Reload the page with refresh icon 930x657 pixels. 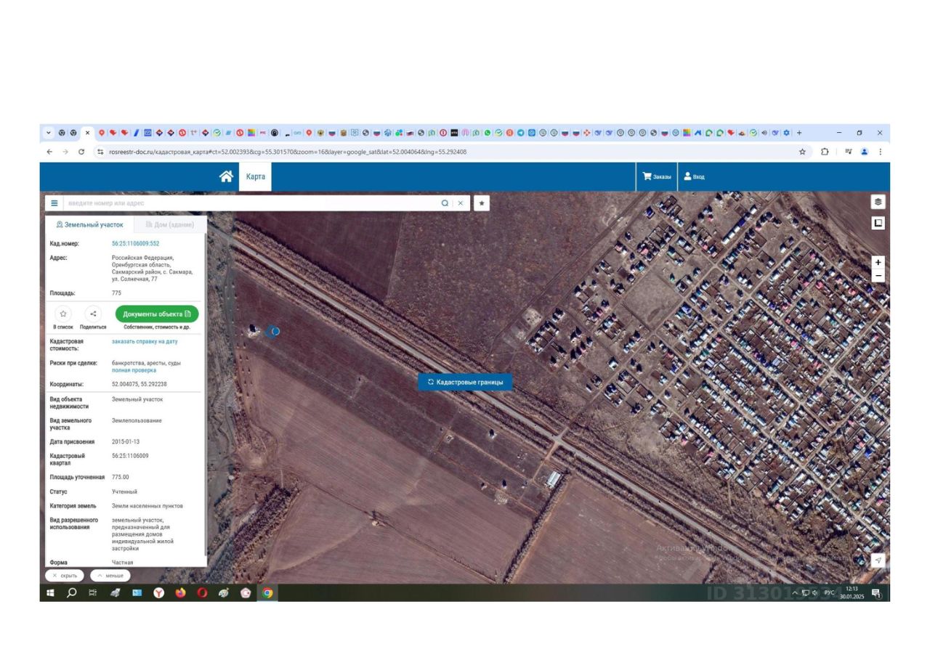coord(81,152)
